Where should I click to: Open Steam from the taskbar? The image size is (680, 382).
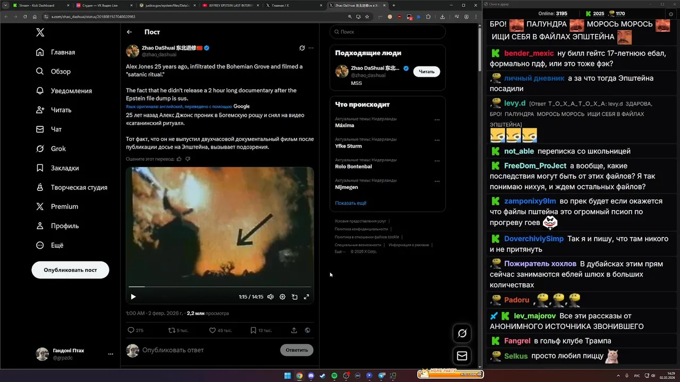click(322, 376)
